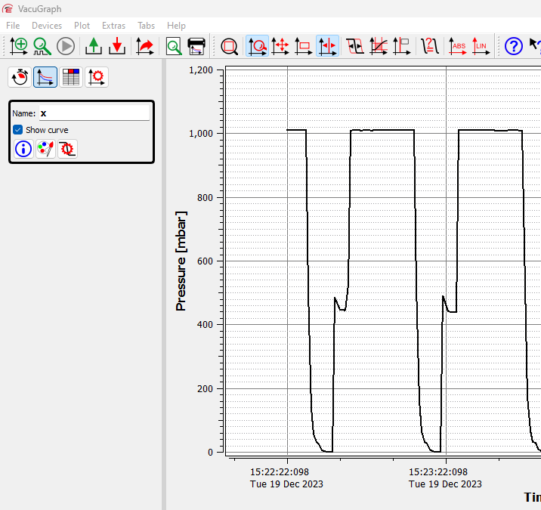
Task: Click the 1,200 value on the pressure axis
Action: 201,70
